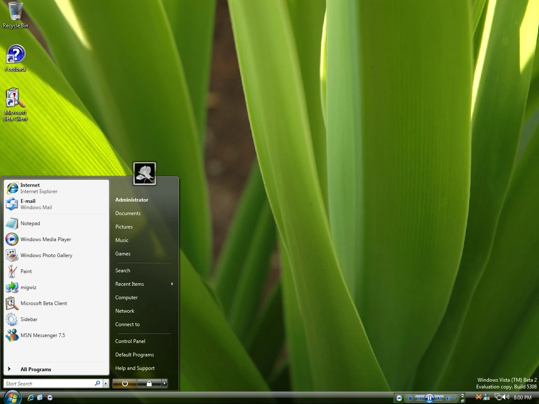This screenshot has height=404, width=539.
Task: Expand the All Programs list
Action: pyautogui.click(x=56, y=369)
